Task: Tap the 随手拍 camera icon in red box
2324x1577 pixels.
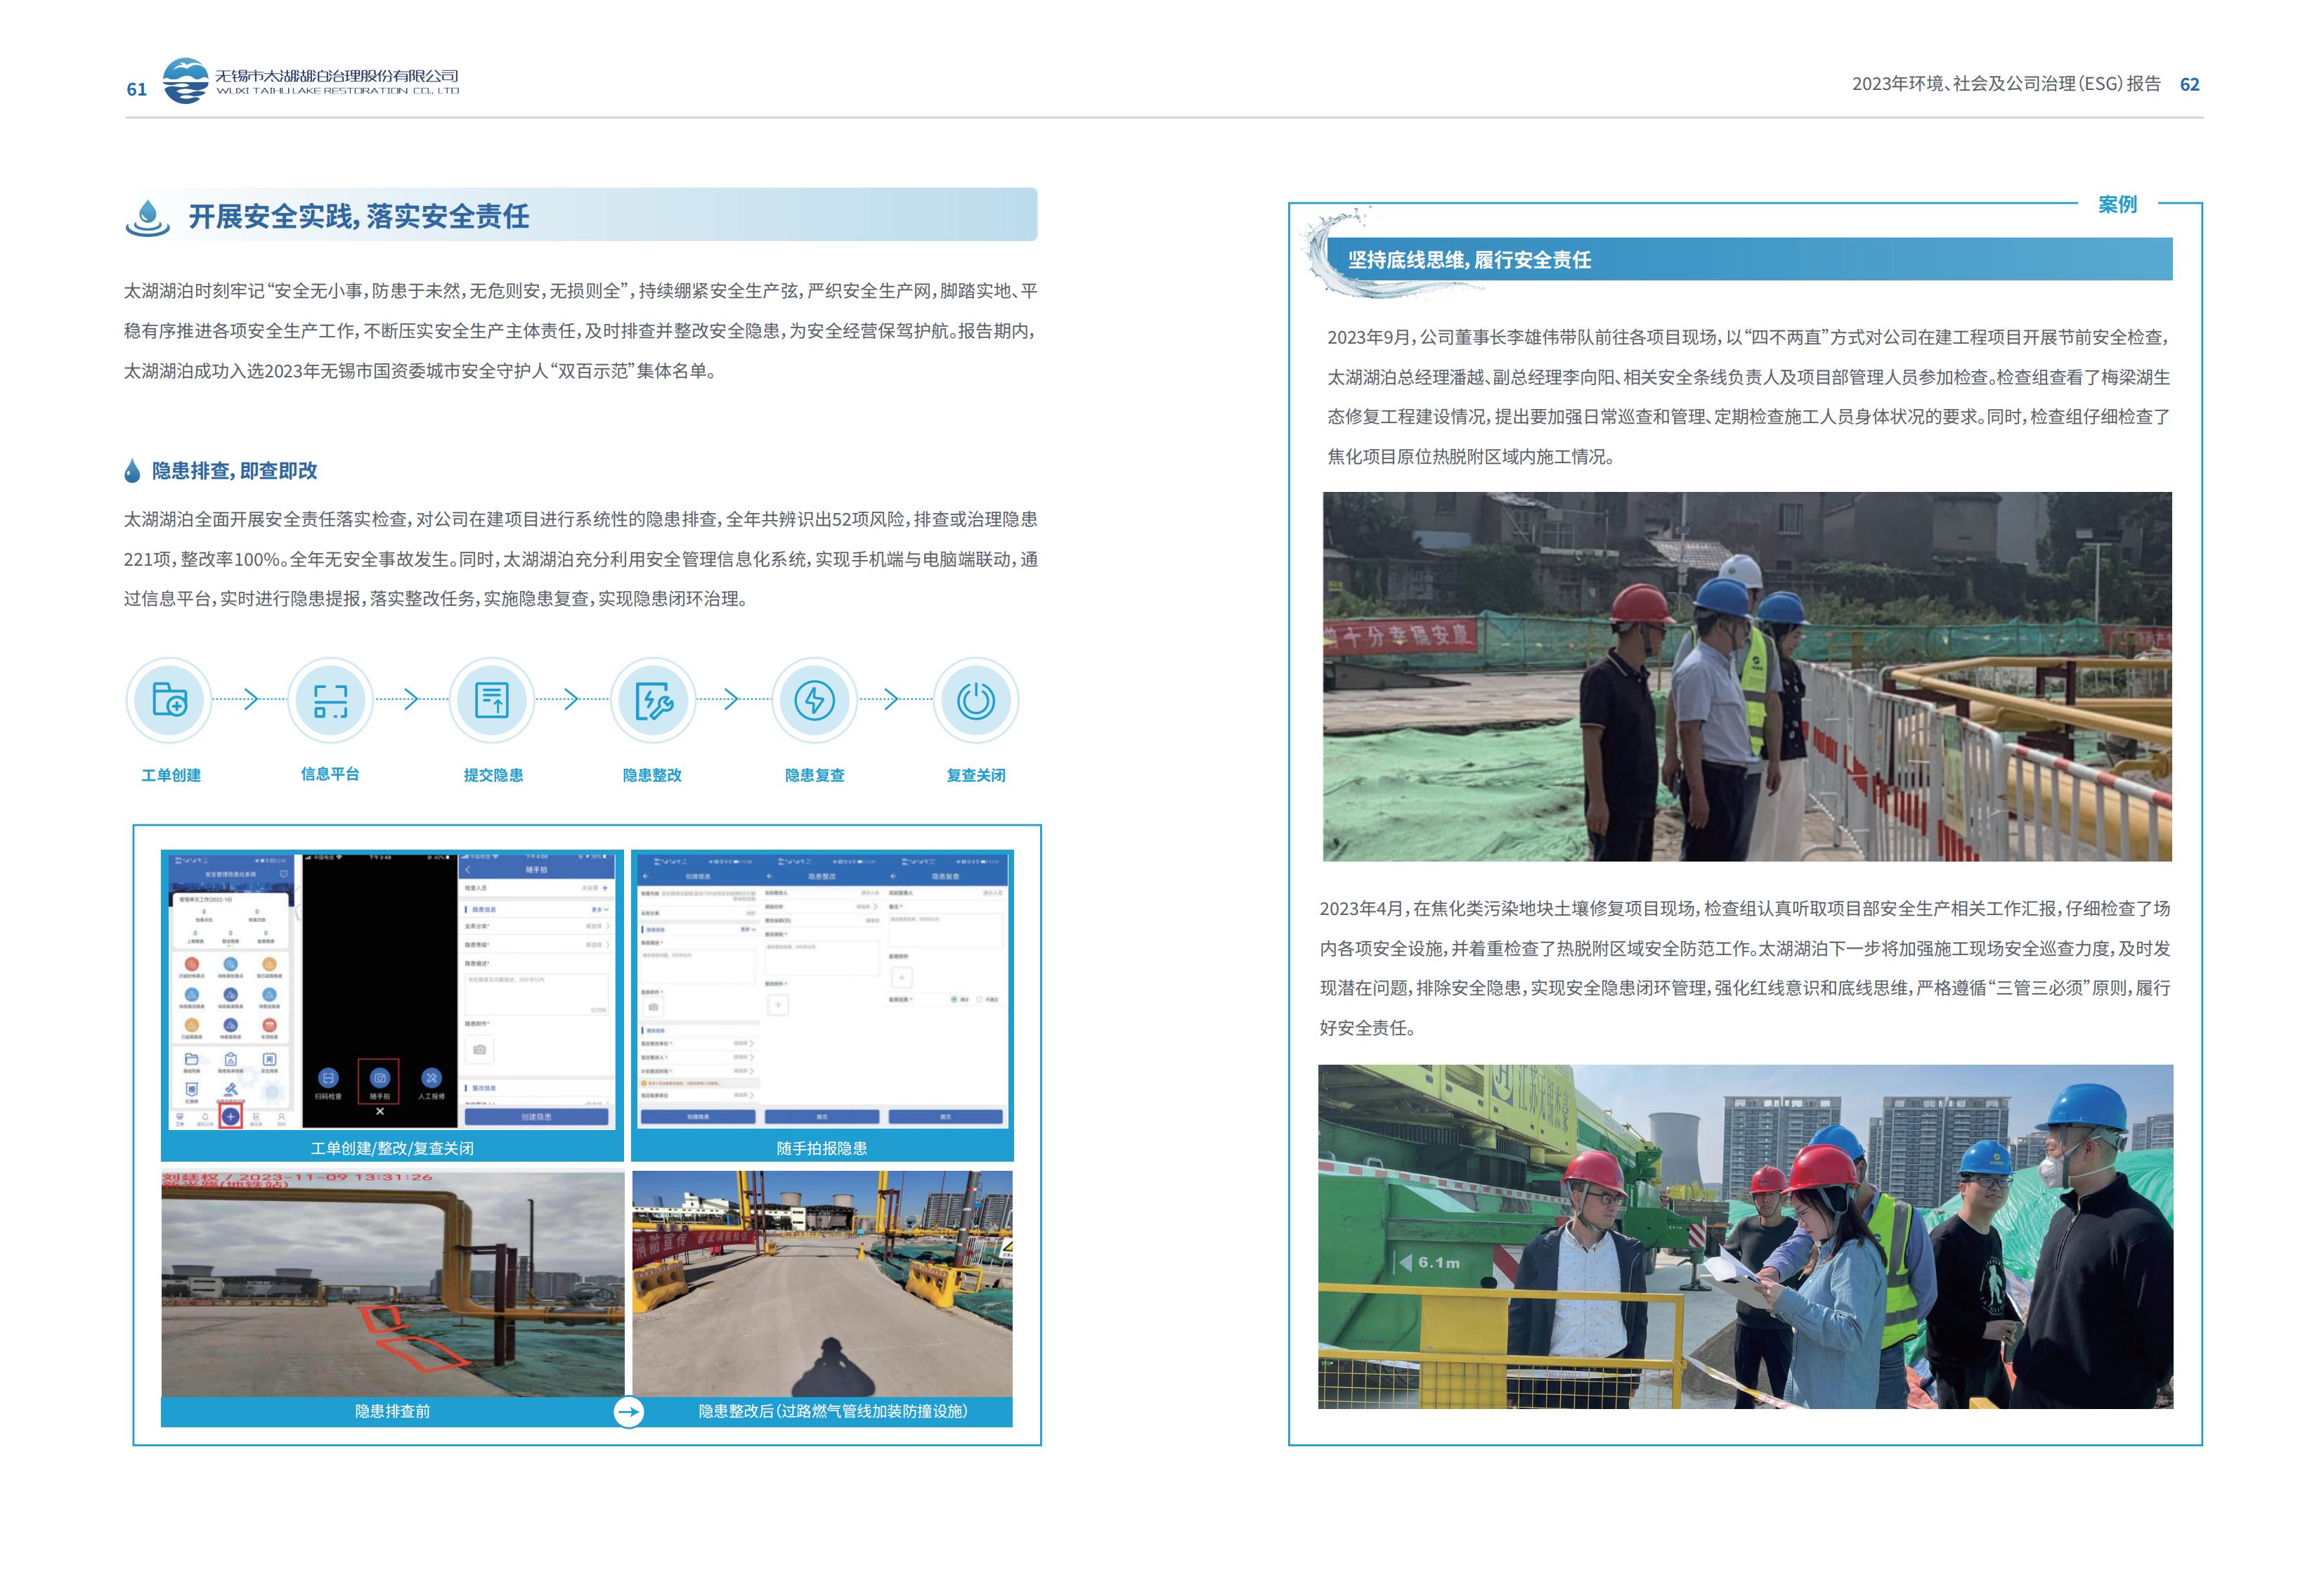Action: [380, 1078]
